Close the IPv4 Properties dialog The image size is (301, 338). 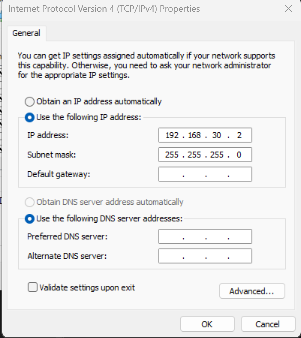click(x=288, y=9)
